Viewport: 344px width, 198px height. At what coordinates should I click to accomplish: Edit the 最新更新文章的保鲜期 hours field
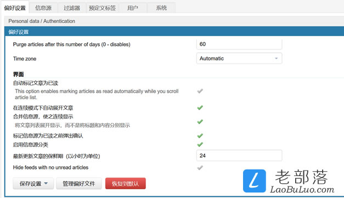(x=239, y=155)
